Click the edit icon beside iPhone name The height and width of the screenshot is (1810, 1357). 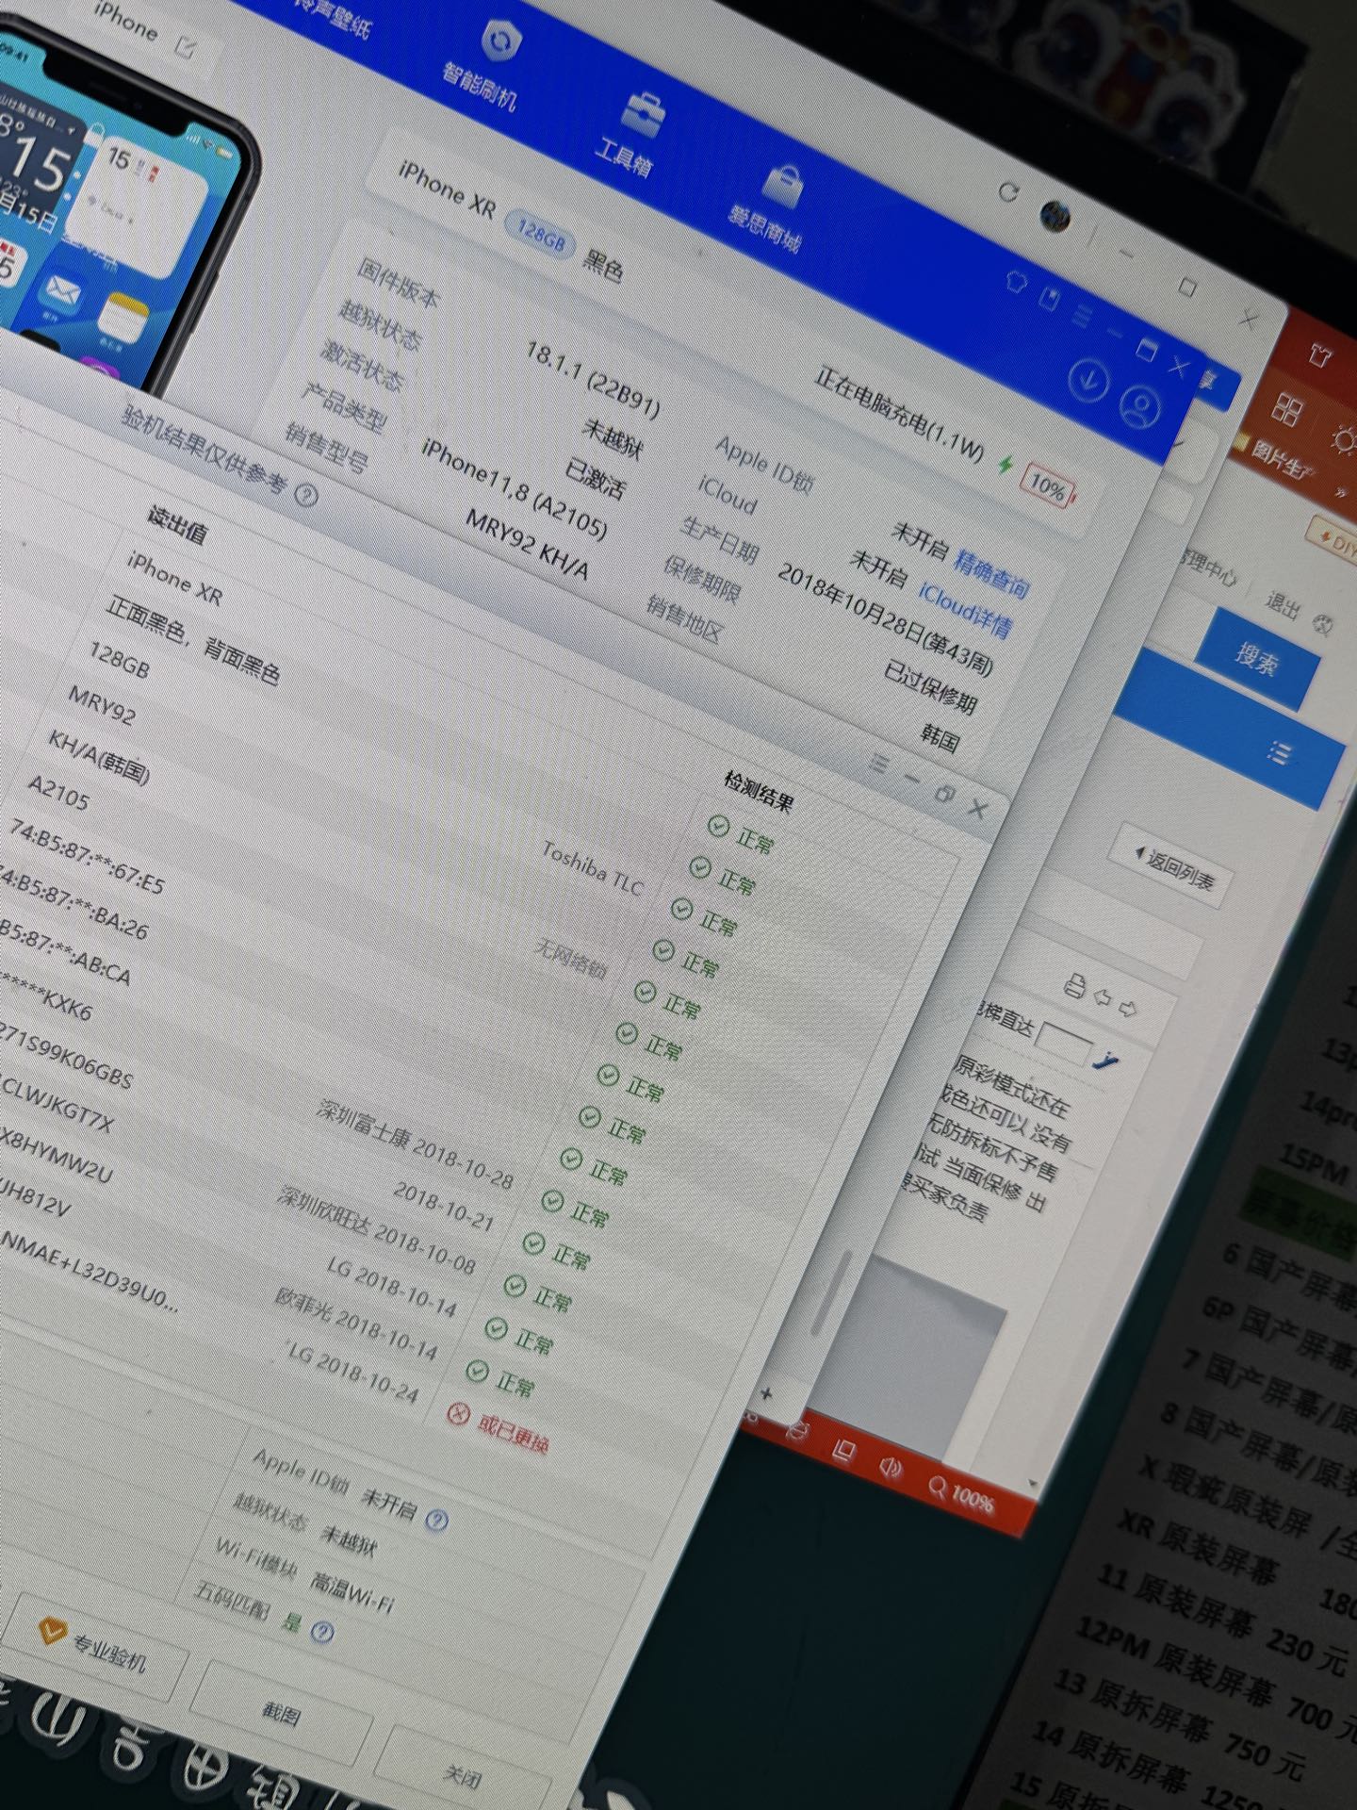click(x=187, y=45)
